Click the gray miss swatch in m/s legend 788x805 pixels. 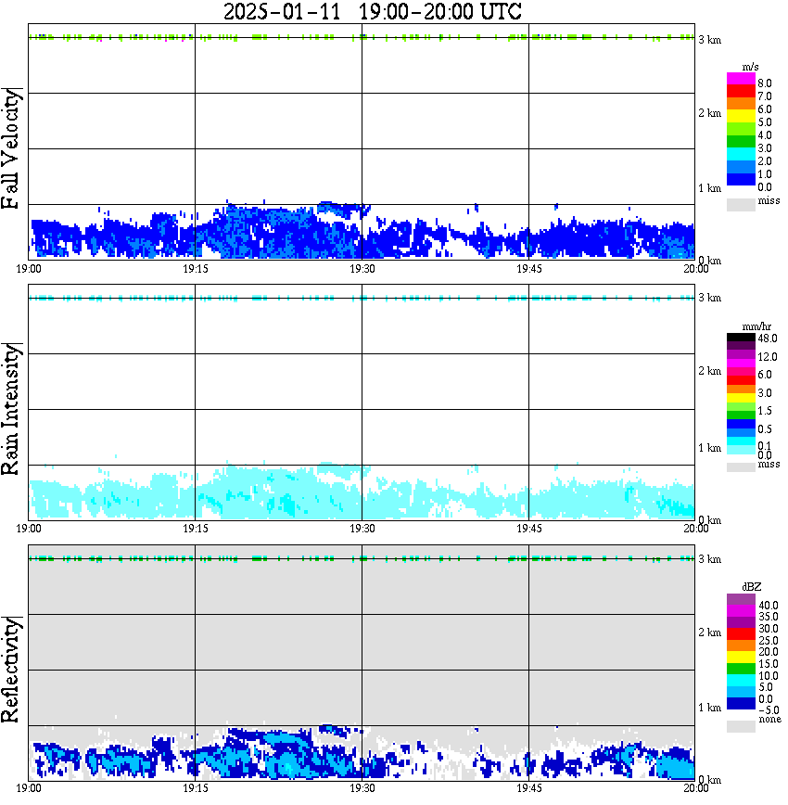pyautogui.click(x=741, y=204)
